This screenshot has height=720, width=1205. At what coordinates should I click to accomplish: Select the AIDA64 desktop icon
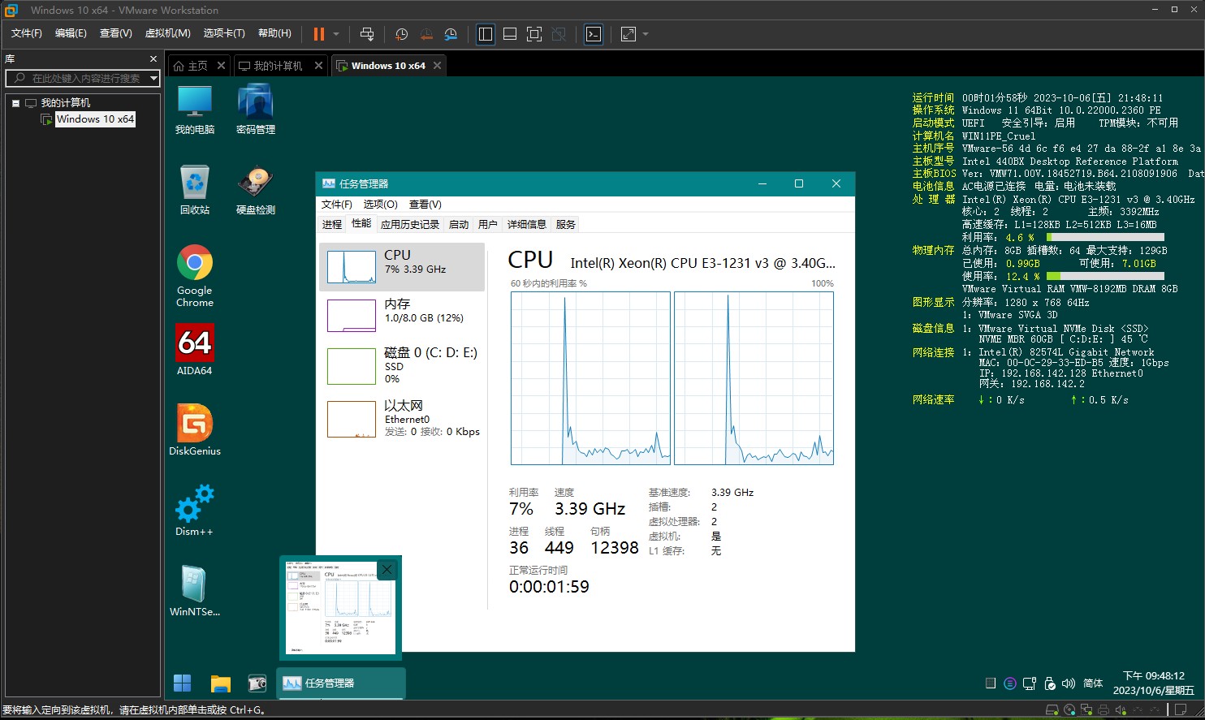click(x=195, y=351)
